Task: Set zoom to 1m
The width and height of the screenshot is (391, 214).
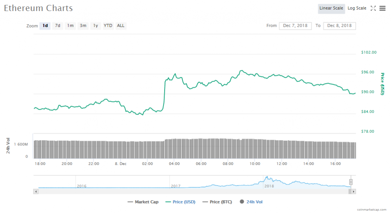Action: [x=70, y=26]
